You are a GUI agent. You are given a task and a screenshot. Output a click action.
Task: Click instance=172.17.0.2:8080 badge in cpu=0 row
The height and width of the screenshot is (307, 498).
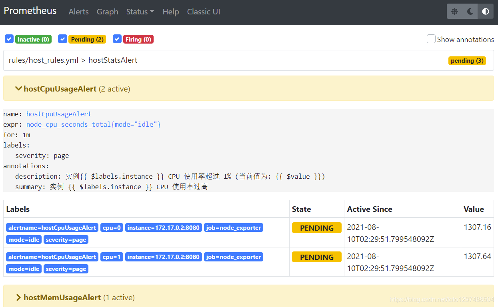(x=164, y=228)
